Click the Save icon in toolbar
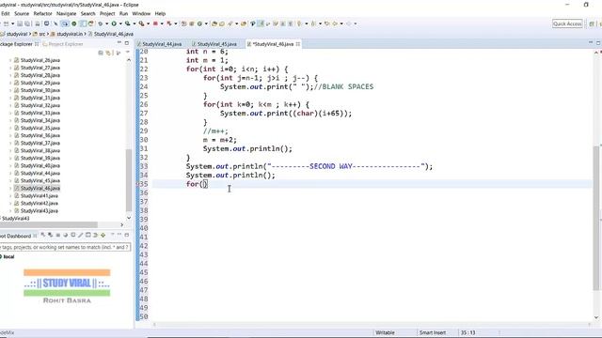 click(x=20, y=23)
